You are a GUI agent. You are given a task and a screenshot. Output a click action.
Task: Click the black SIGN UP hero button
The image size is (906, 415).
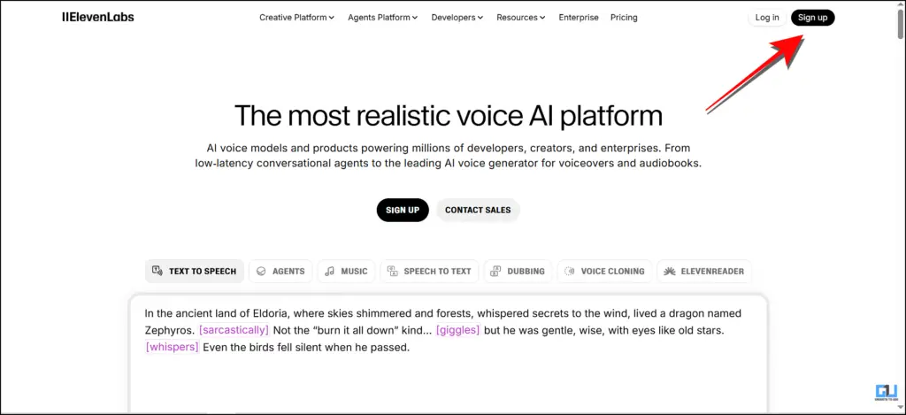[x=403, y=210]
